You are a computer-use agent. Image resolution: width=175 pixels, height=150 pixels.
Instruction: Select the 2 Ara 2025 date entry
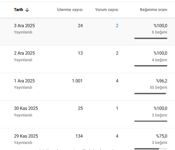[24, 53]
